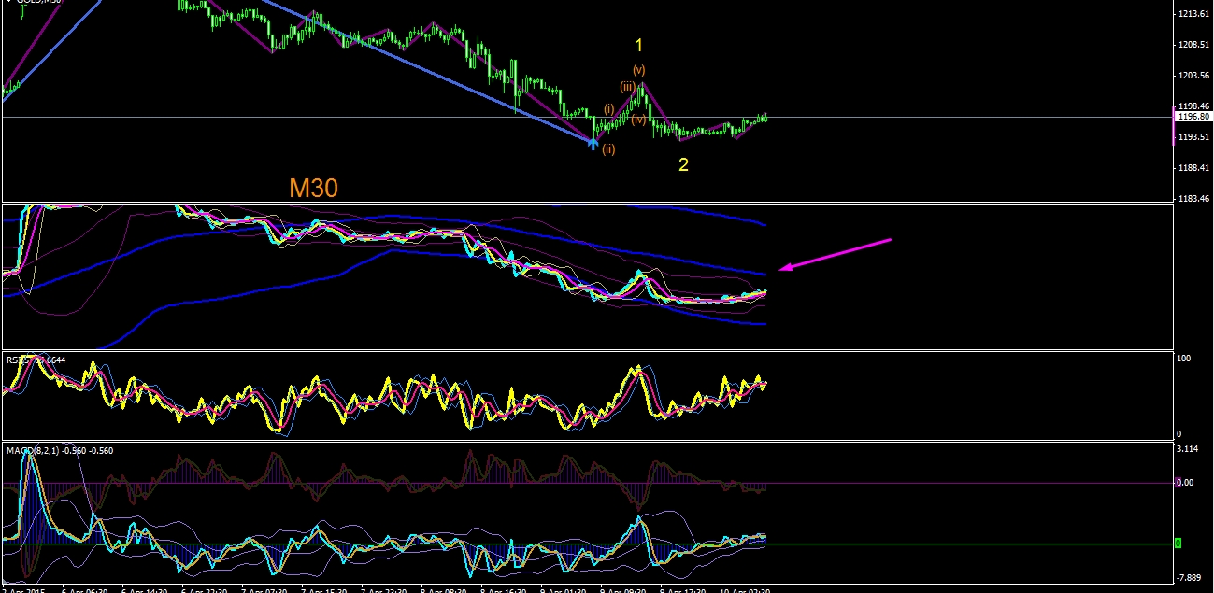Viewport: 1214px width, 593px height.
Task: Click the 1193.51 price scale value
Action: (x=1195, y=137)
